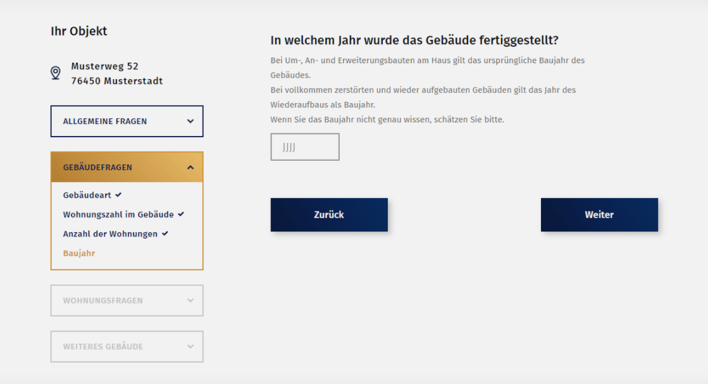Expand Wohnungsfragen with its chevron arrow

point(190,300)
